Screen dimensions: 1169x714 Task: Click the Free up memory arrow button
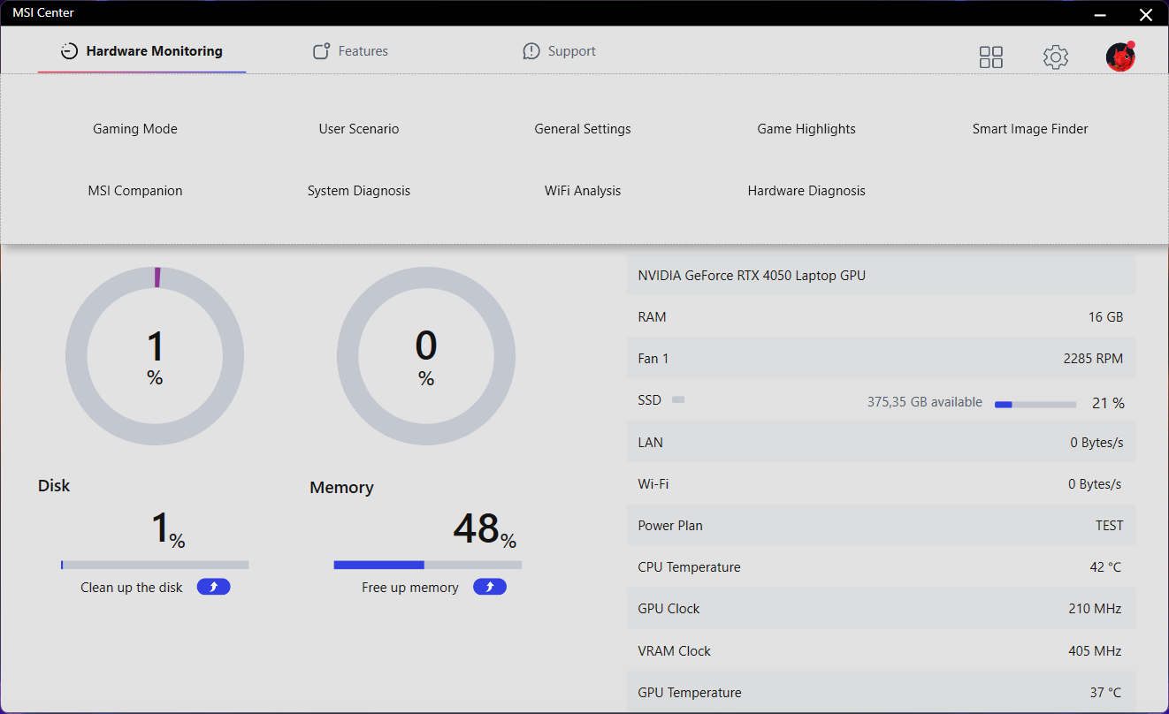[x=490, y=587]
